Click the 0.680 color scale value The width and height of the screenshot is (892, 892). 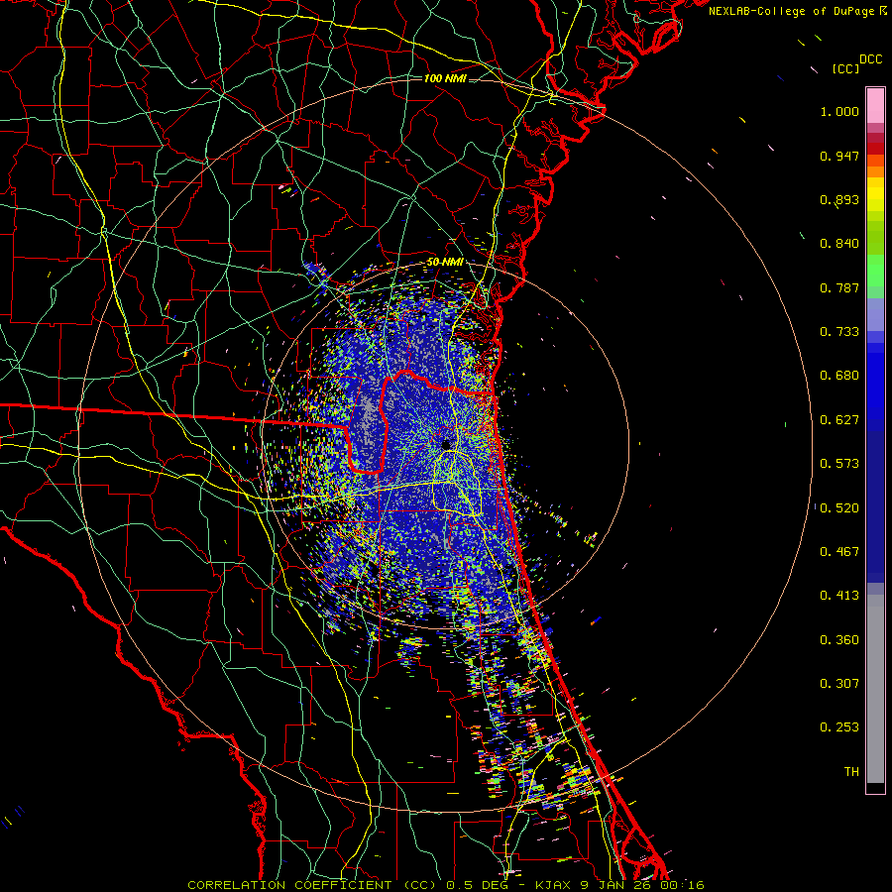click(839, 376)
